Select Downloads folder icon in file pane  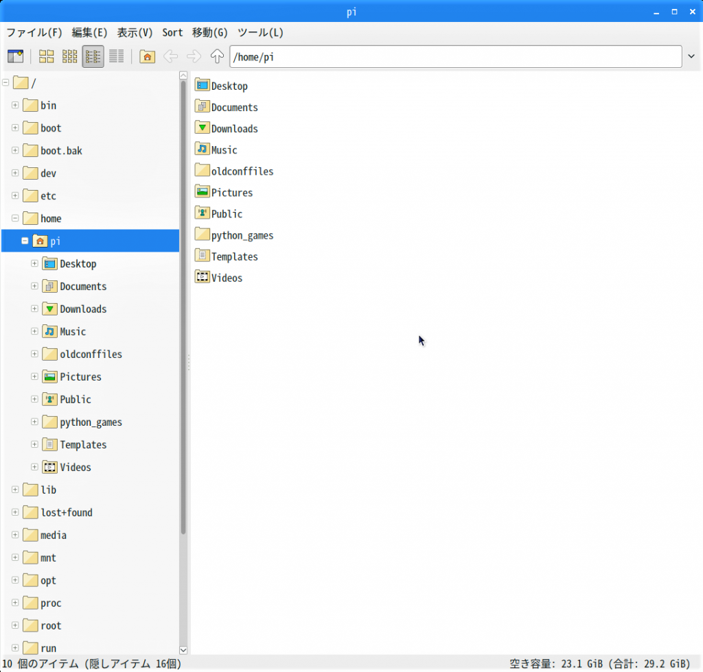coord(203,128)
